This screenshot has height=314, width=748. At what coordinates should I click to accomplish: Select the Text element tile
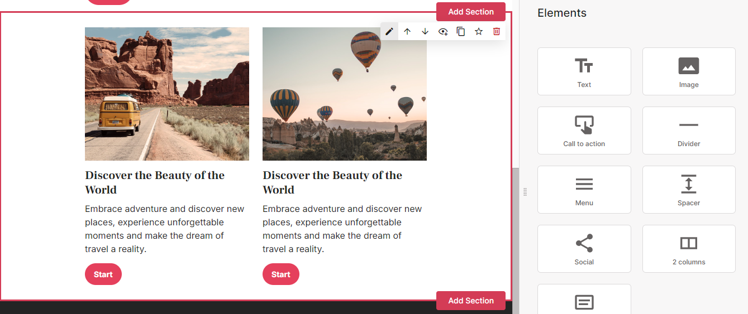point(584,71)
